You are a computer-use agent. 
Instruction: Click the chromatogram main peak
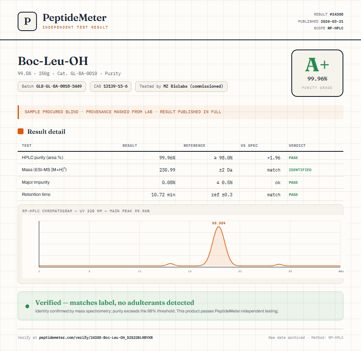click(x=218, y=246)
